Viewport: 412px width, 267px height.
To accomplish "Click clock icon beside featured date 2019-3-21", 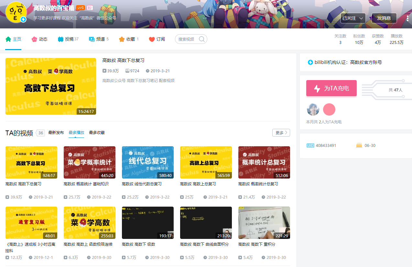I will (x=147, y=71).
